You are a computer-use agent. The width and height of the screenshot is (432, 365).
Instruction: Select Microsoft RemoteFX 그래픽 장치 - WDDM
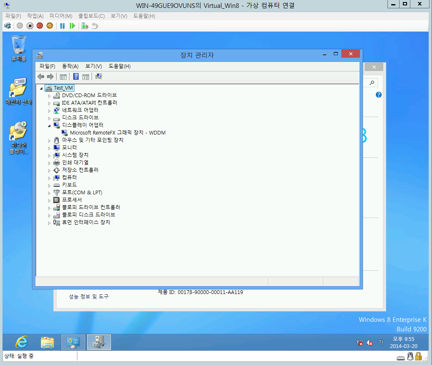tap(118, 133)
